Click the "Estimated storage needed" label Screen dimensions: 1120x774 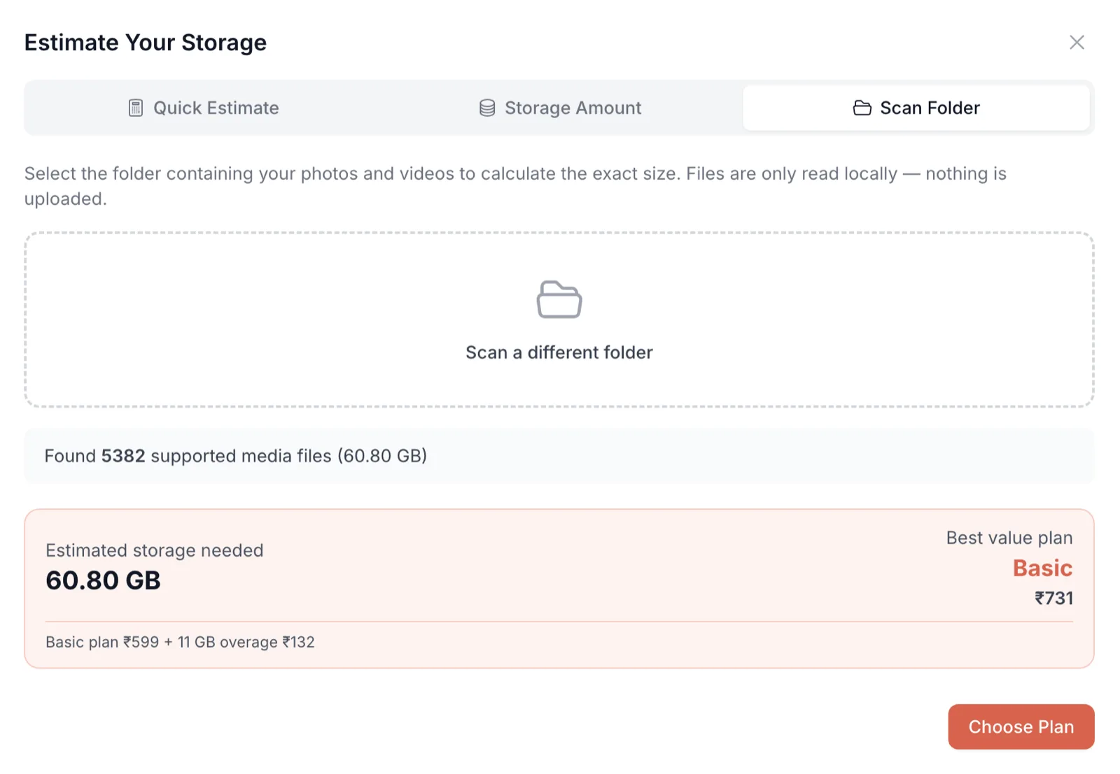click(154, 550)
